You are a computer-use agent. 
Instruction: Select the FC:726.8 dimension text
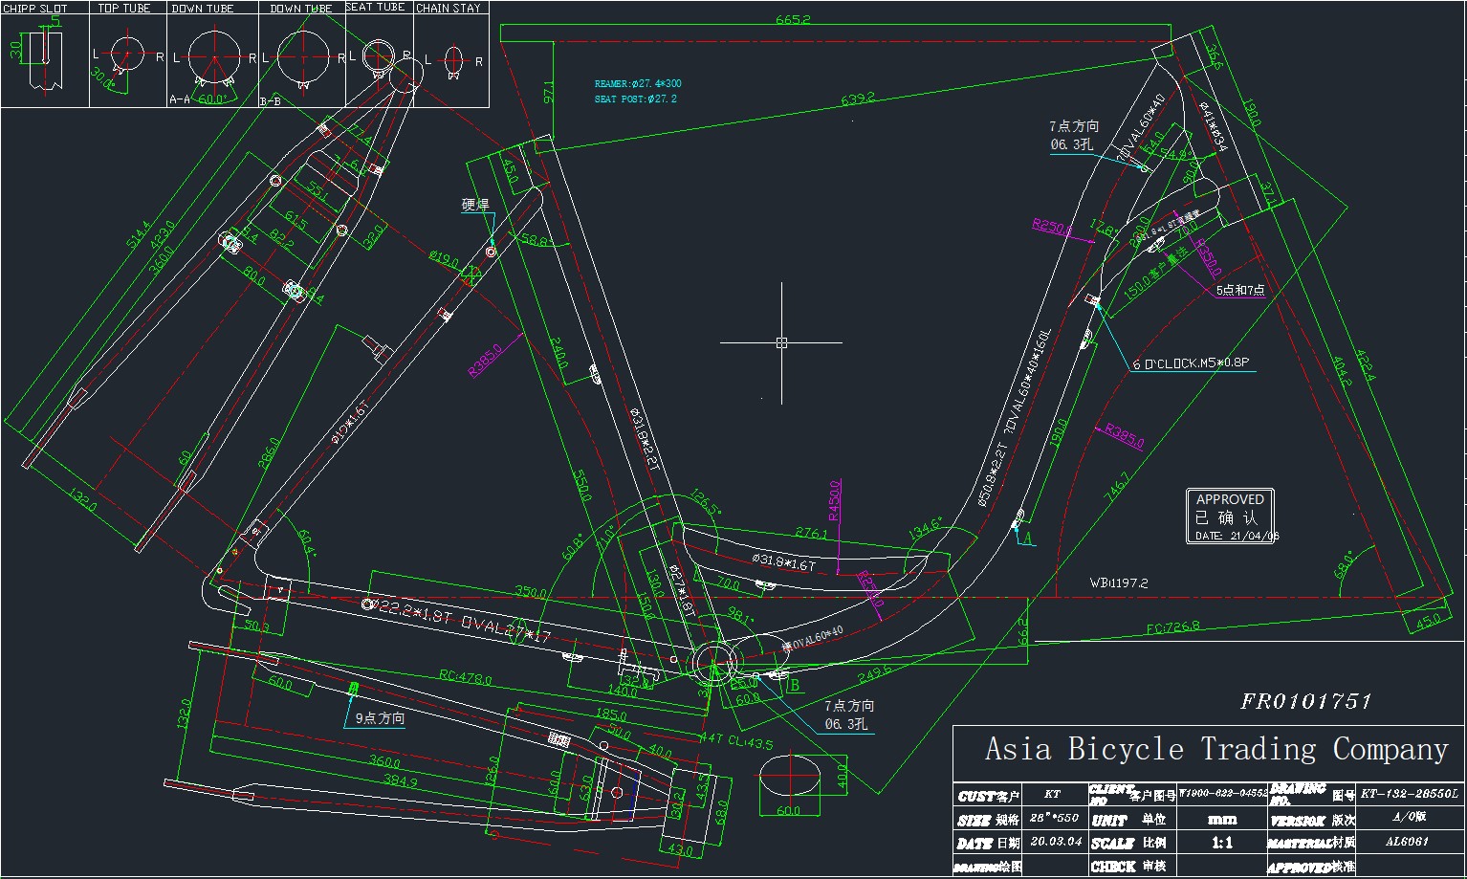tap(1172, 627)
